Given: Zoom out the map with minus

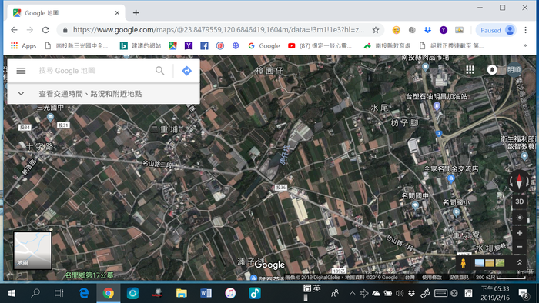Looking at the screenshot, I should 520,247.
